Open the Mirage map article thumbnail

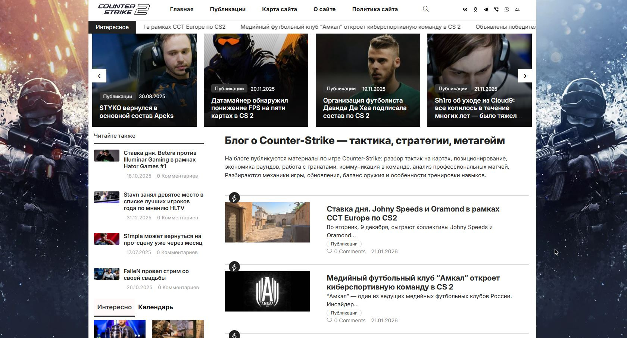(x=267, y=222)
